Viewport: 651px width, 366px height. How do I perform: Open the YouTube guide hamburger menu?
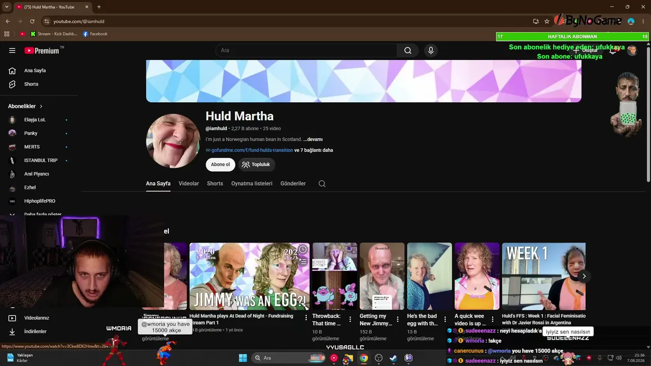[12, 50]
